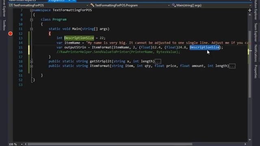Click the horizontal scrollbar right arrow

click(x=245, y=144)
